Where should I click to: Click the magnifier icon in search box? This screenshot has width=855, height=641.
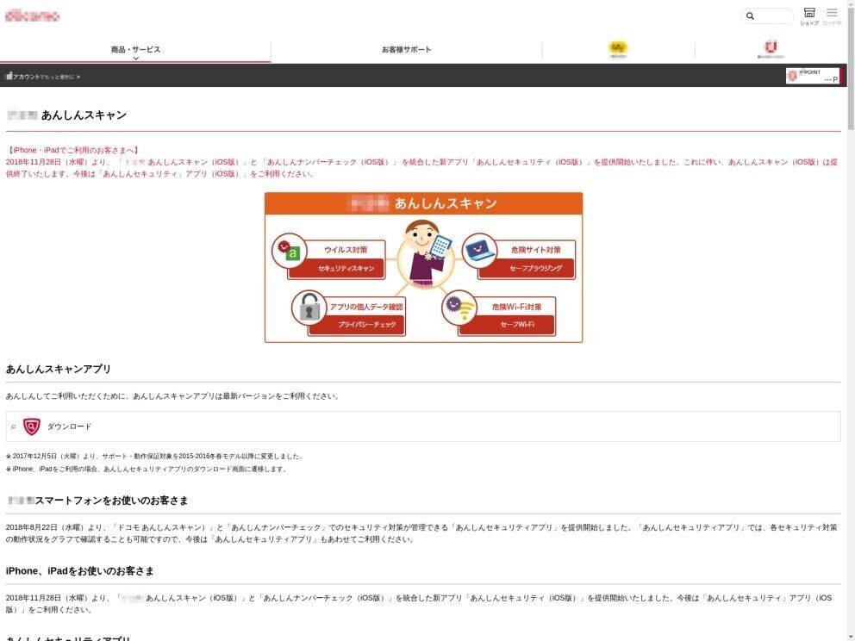click(750, 16)
